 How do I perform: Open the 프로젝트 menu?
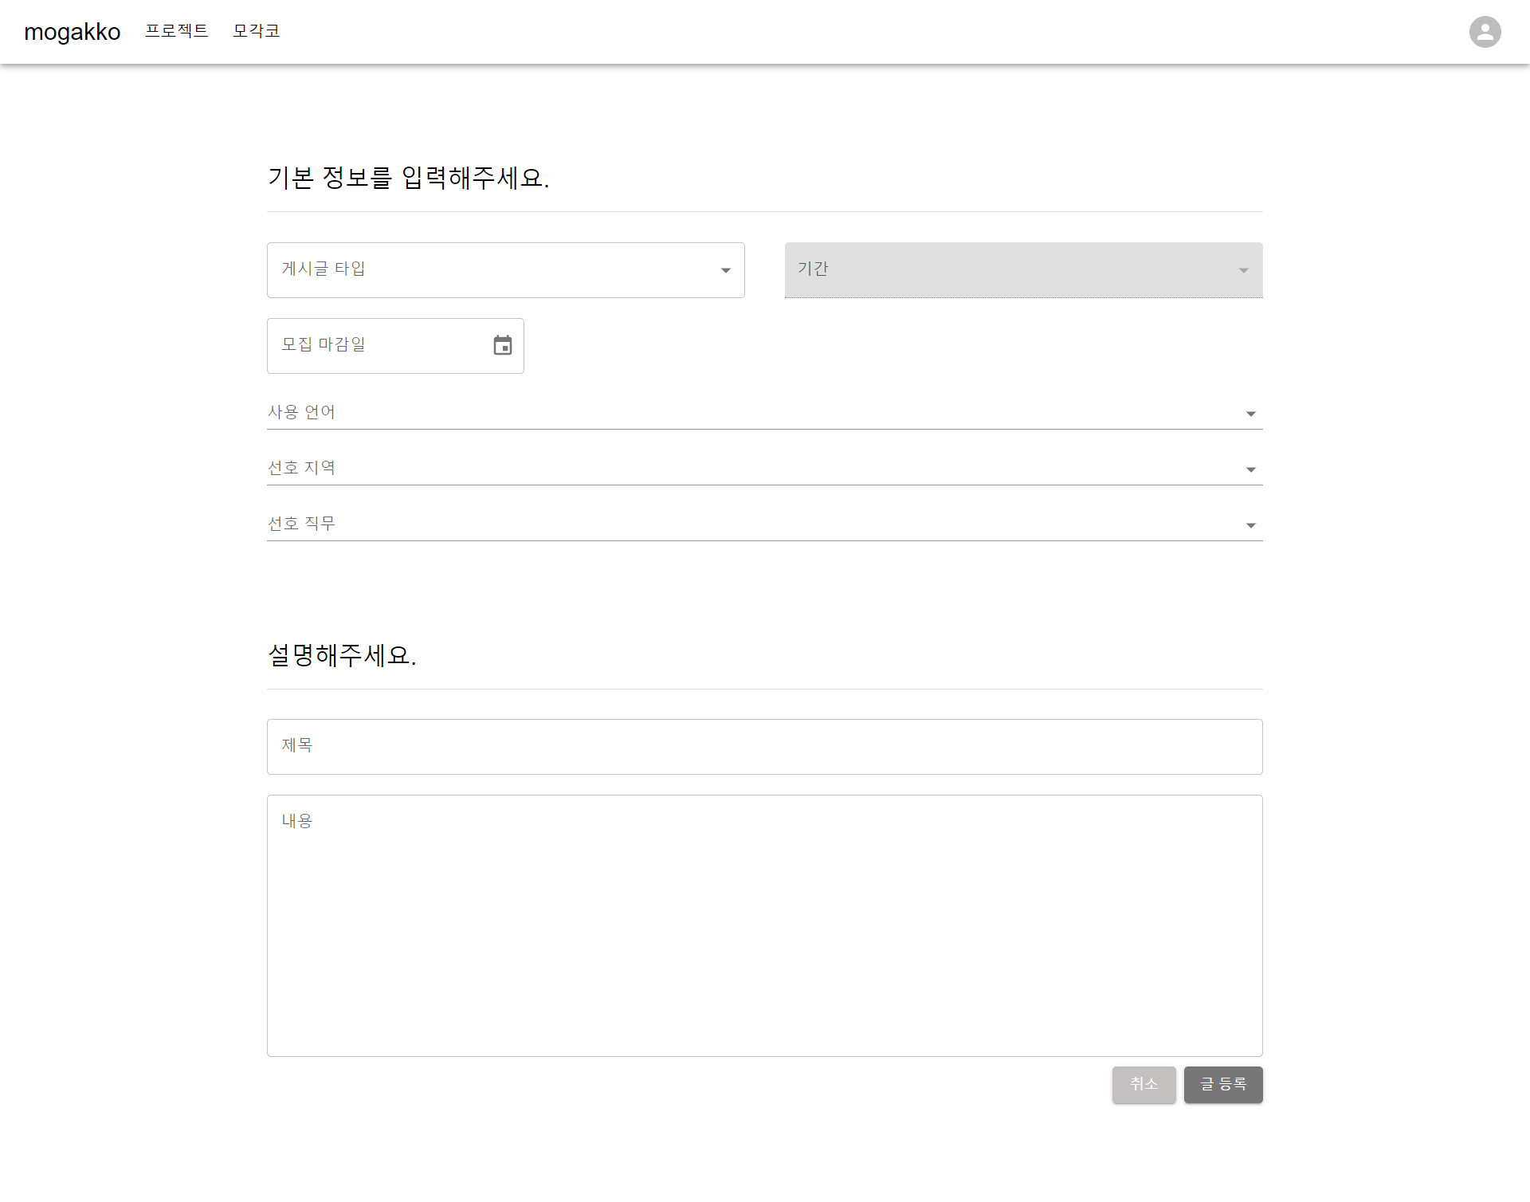coord(177,31)
